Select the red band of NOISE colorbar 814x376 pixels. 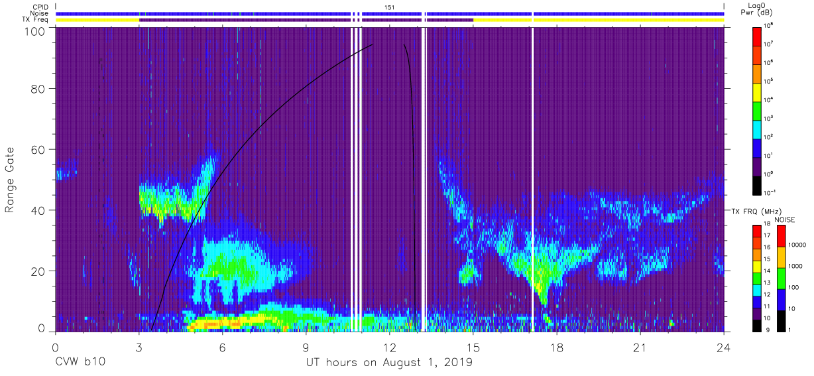pos(781,235)
